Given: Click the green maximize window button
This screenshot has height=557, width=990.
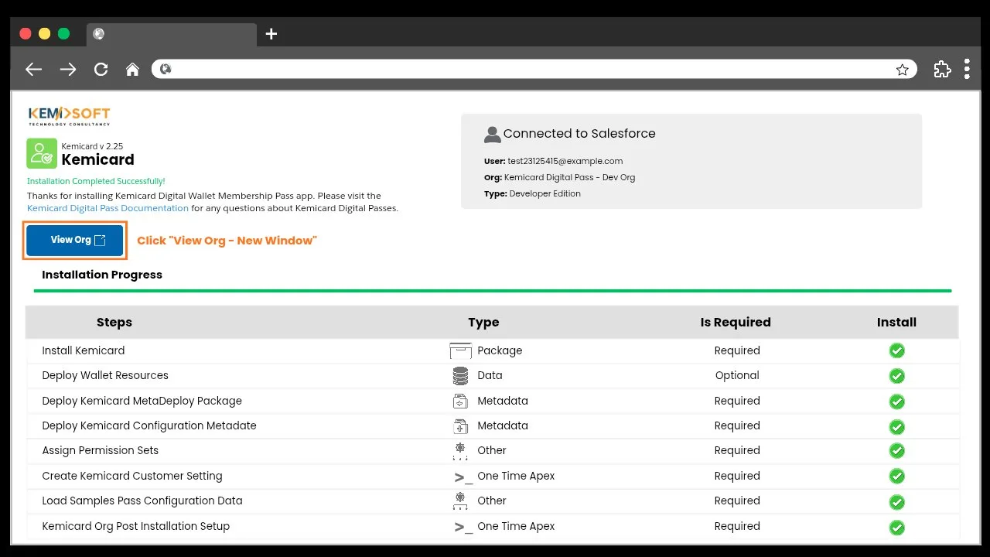Looking at the screenshot, I should click(63, 33).
